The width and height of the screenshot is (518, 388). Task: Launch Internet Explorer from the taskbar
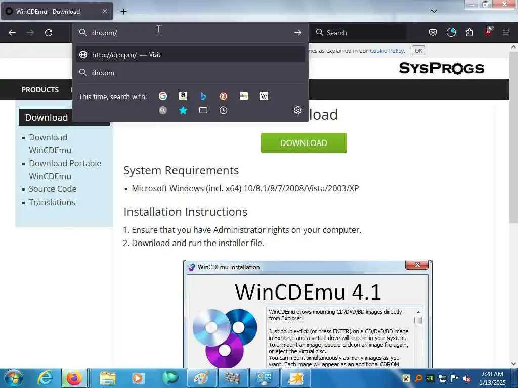(45, 378)
